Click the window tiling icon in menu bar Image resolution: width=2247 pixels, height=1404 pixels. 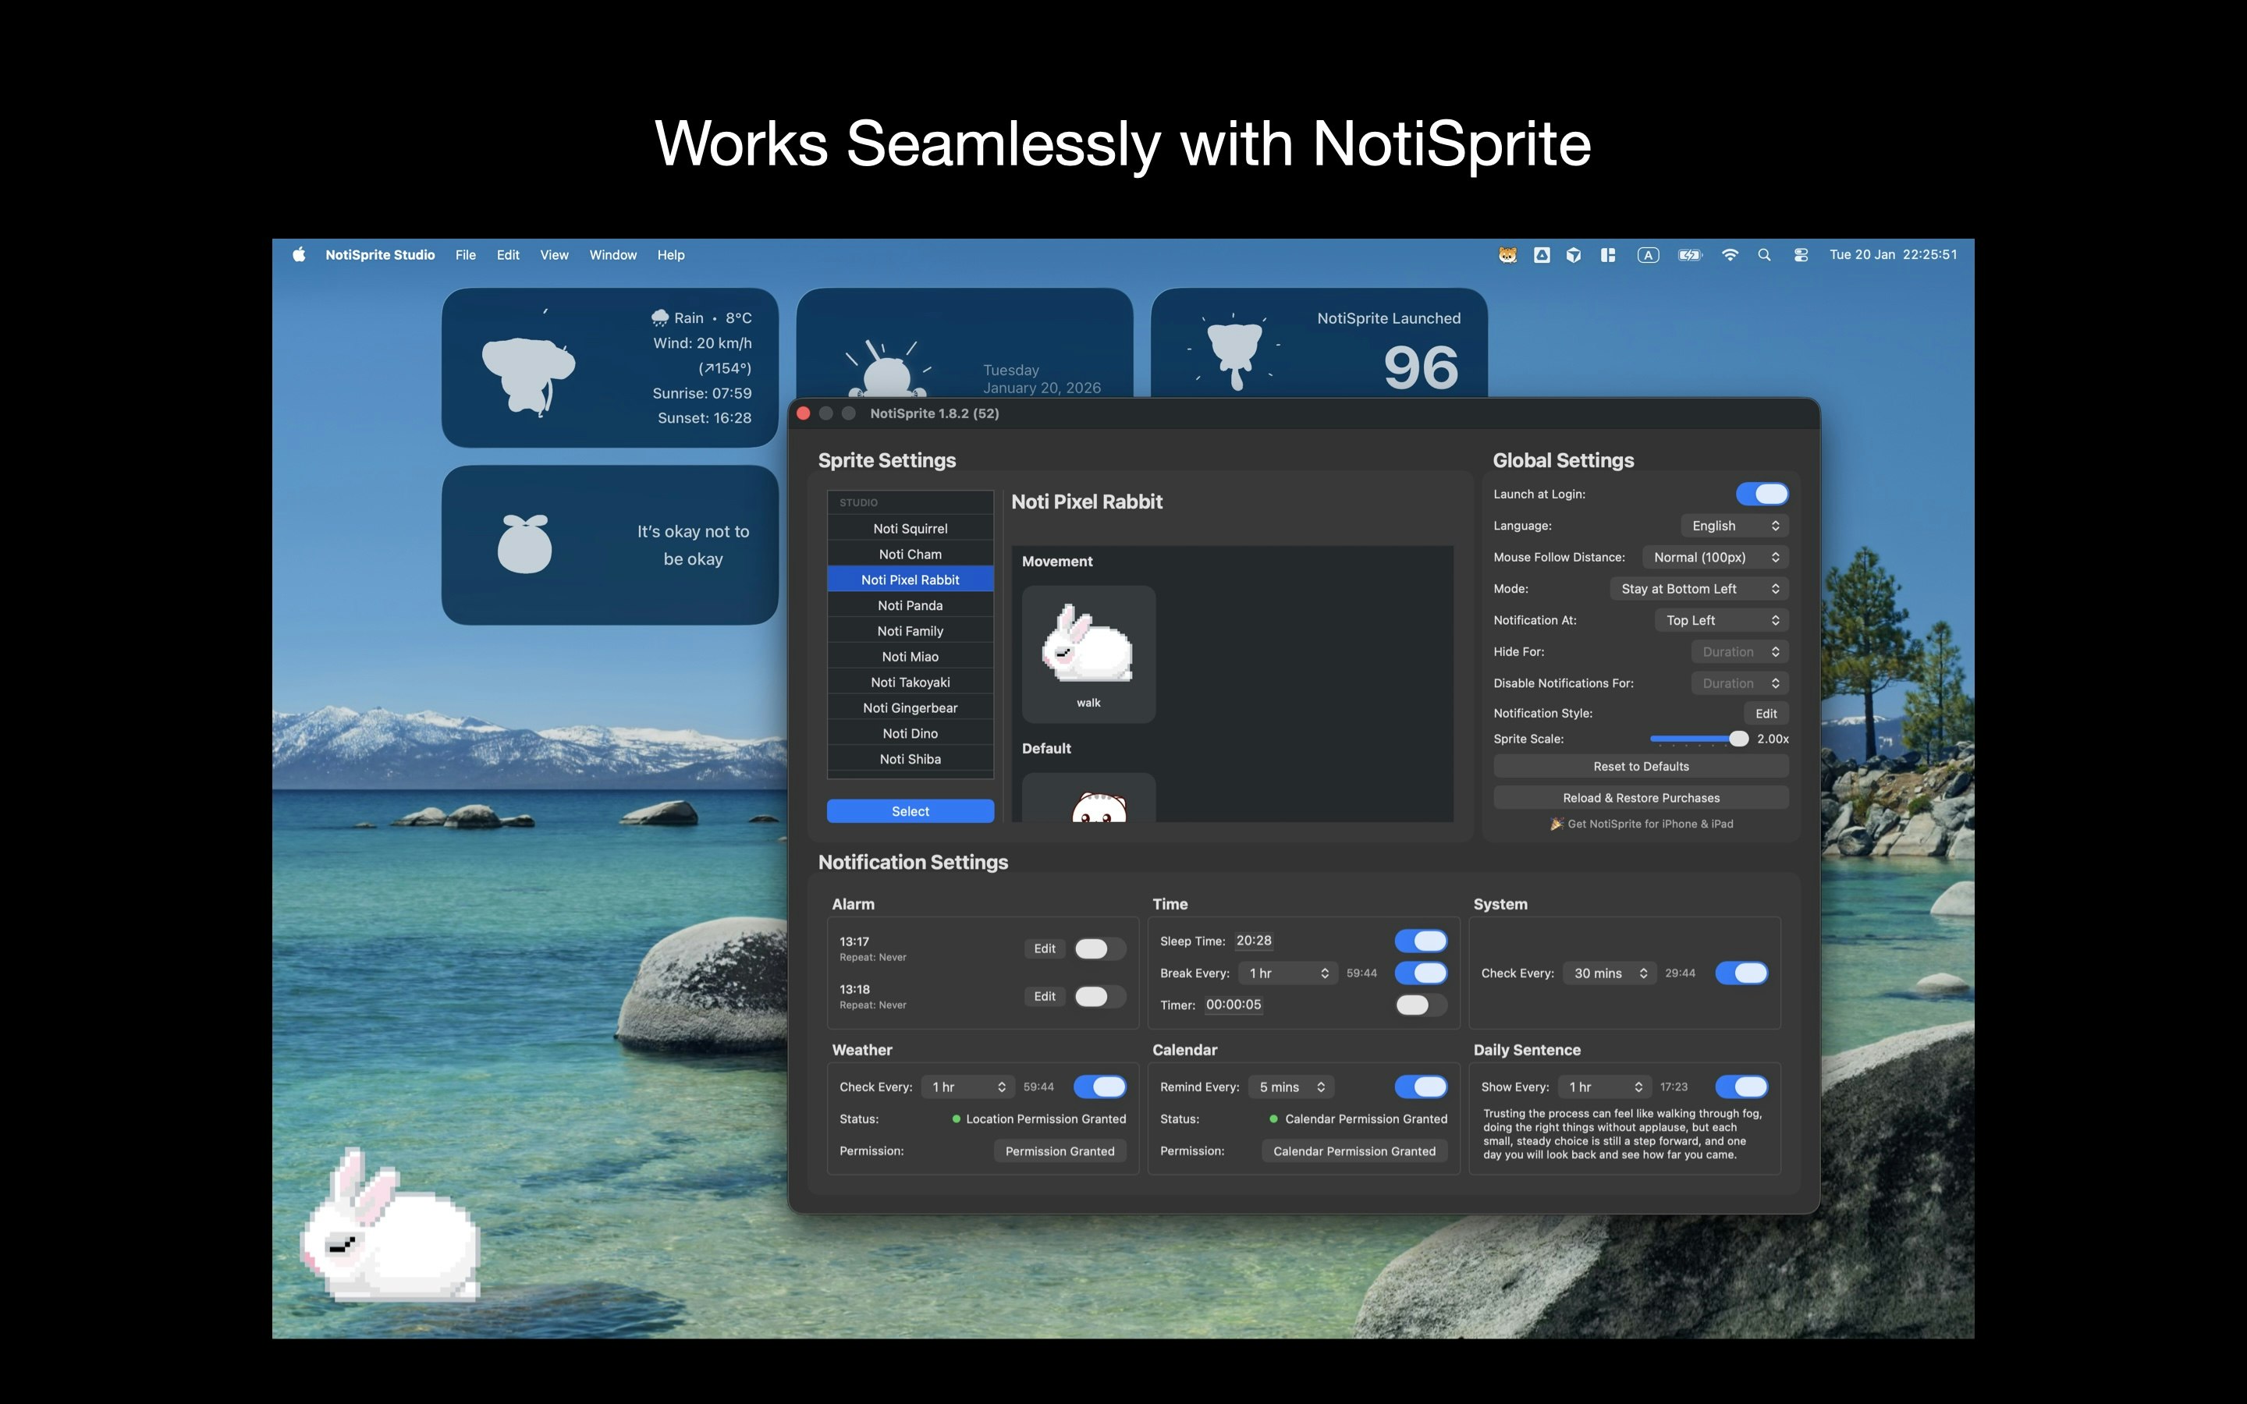(x=1607, y=254)
